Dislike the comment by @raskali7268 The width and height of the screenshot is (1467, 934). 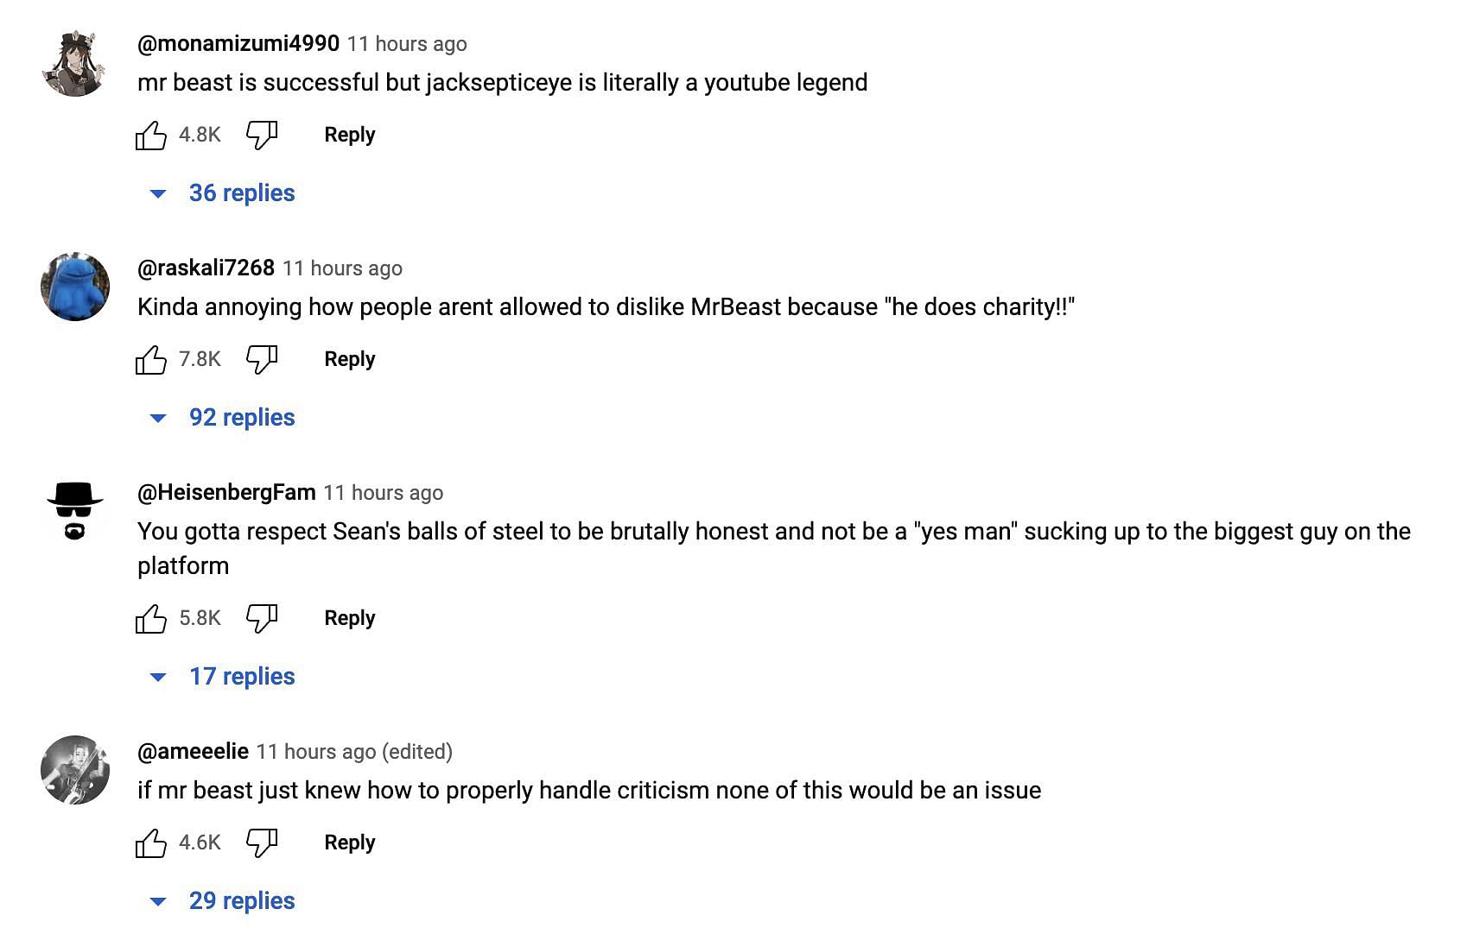[262, 359]
